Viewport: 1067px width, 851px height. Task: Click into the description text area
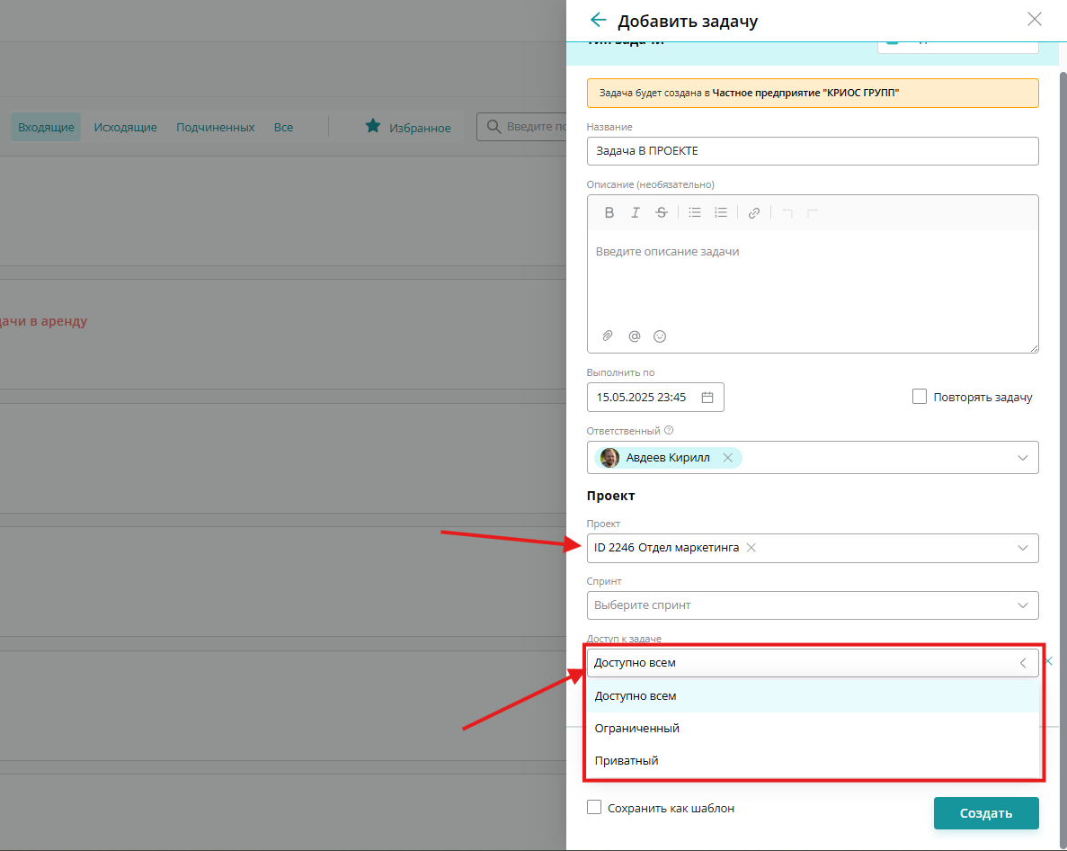(x=813, y=279)
